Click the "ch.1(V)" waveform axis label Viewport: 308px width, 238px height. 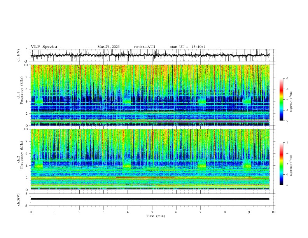[x=19, y=55]
